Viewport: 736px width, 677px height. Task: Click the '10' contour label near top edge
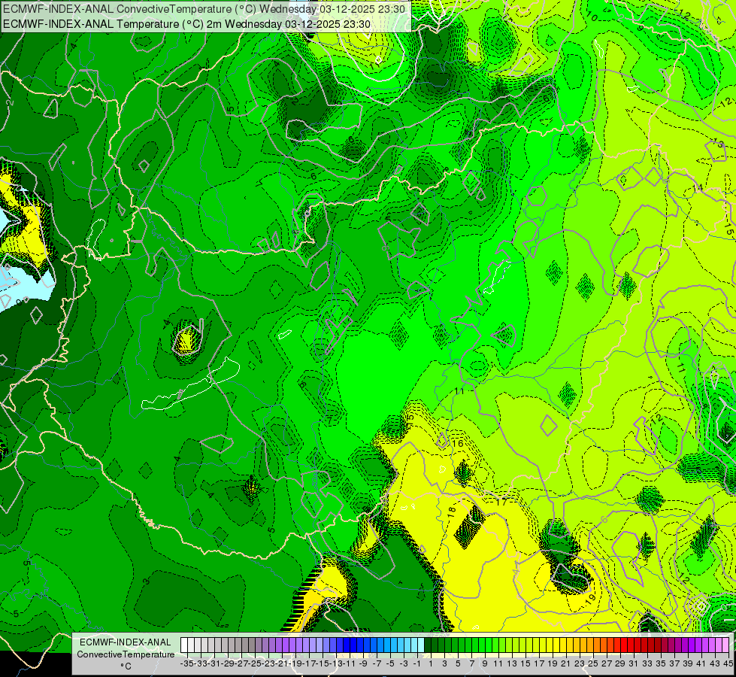pyautogui.click(x=592, y=17)
